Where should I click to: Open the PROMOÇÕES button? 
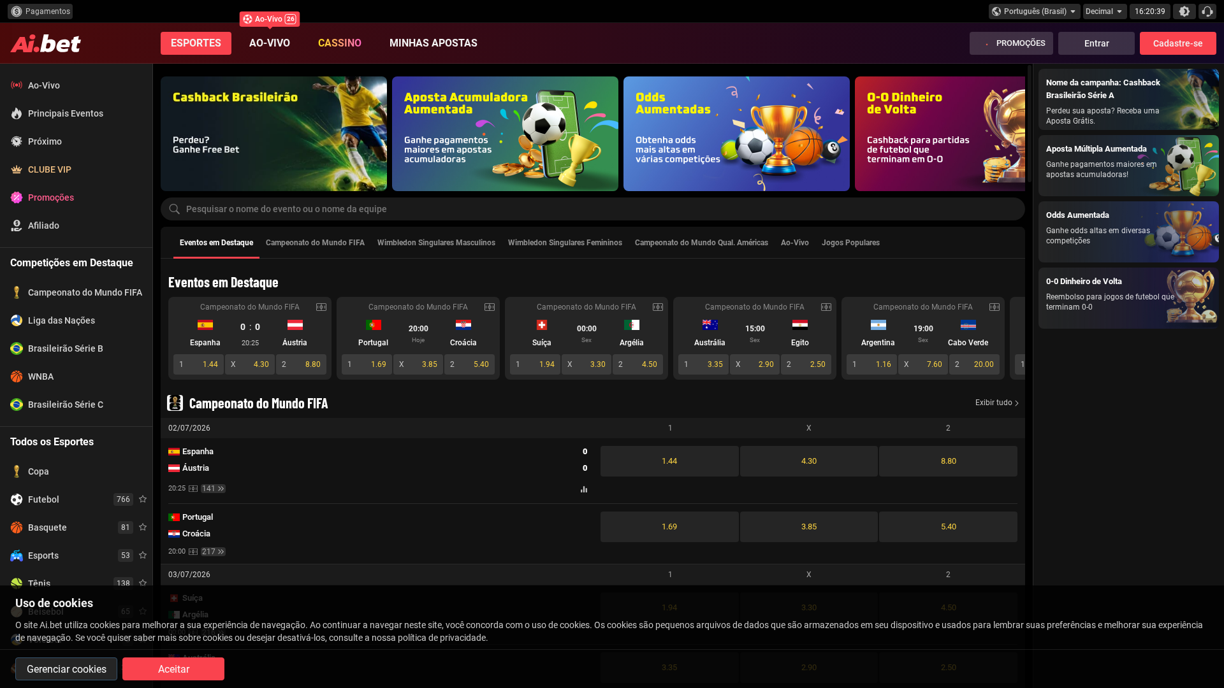(1011, 43)
